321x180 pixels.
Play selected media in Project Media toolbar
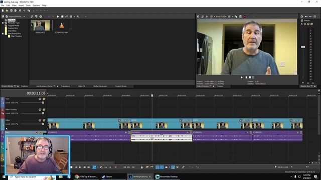pos(58,16)
